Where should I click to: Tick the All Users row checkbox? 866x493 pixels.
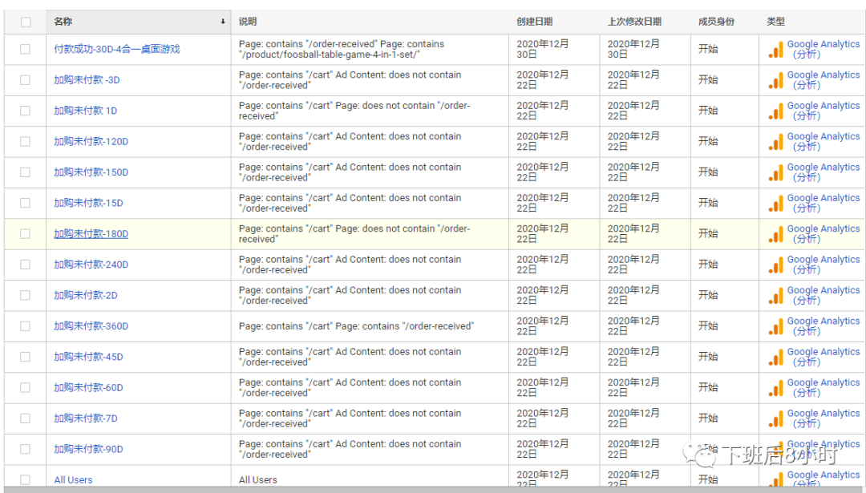coord(26,479)
